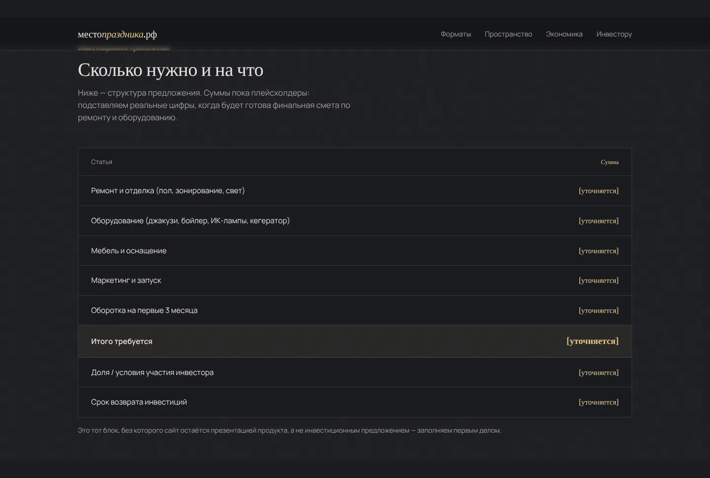Select Оборотка на первые 3 месяца
Viewport: 710px width, 478px height.
click(144, 310)
